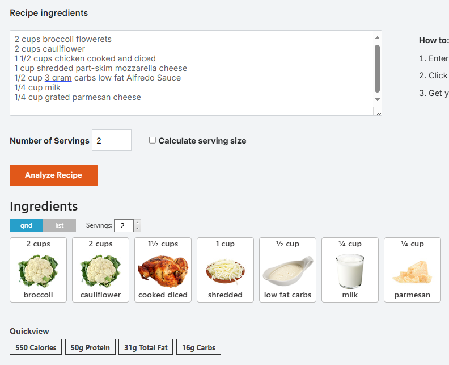
Task: Decrease Servings with the stepper down arrow
Action: point(137,229)
